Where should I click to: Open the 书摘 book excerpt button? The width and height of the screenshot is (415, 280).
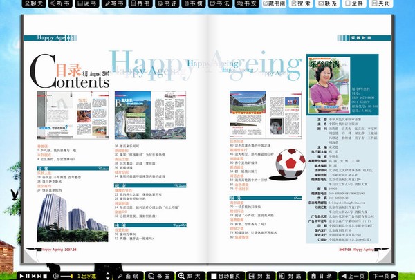click(194, 3)
